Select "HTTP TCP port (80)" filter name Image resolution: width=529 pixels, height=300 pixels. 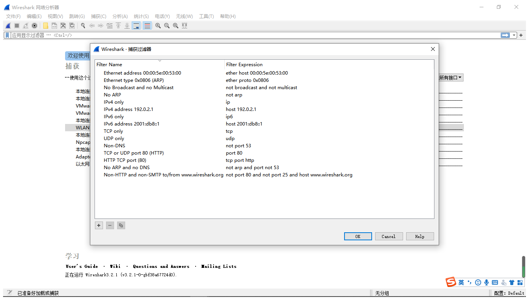coord(125,160)
